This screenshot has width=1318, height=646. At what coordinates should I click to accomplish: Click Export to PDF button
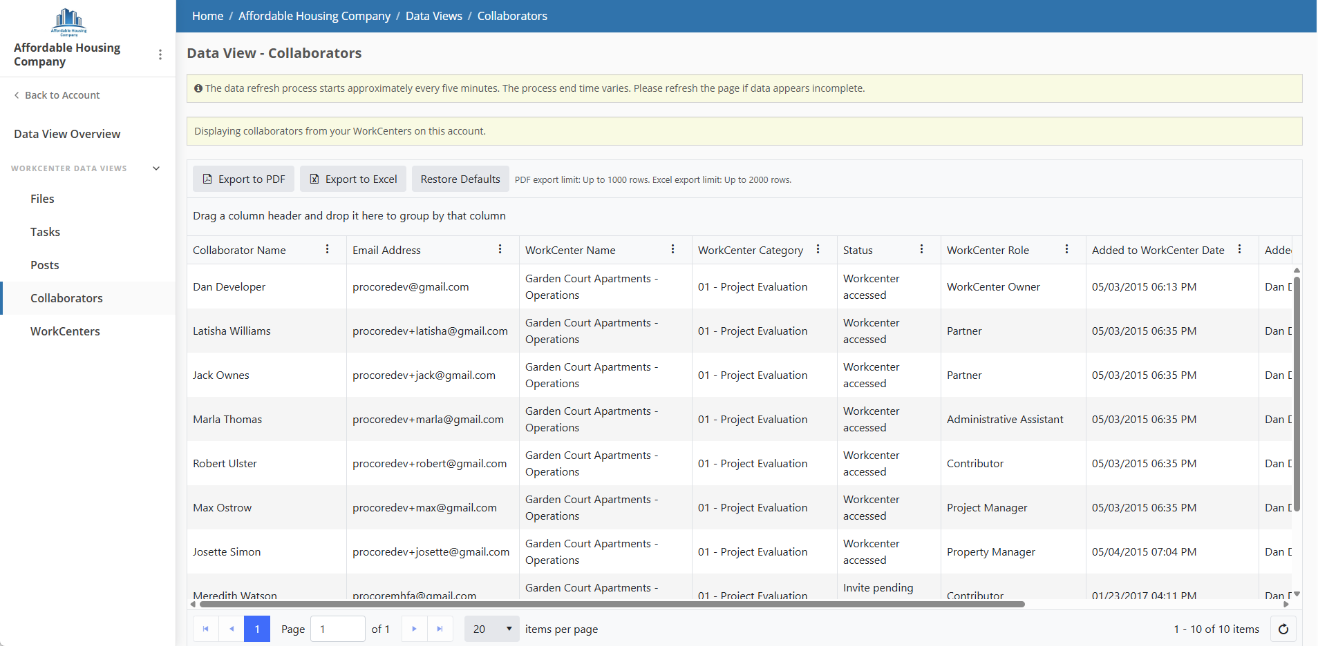243,179
